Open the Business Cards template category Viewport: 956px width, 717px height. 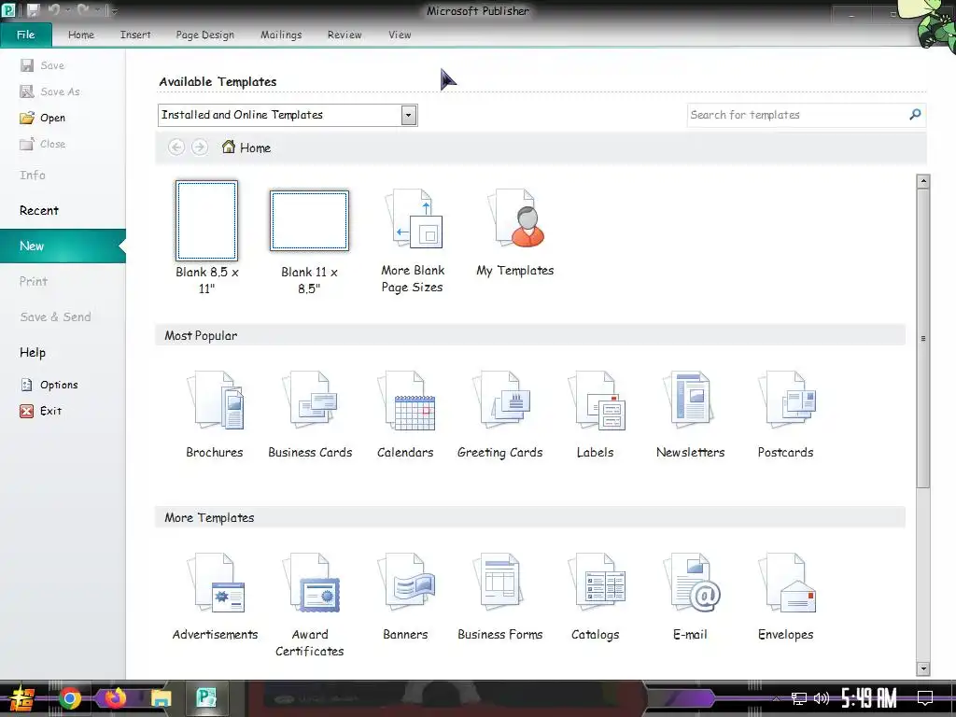tap(310, 415)
